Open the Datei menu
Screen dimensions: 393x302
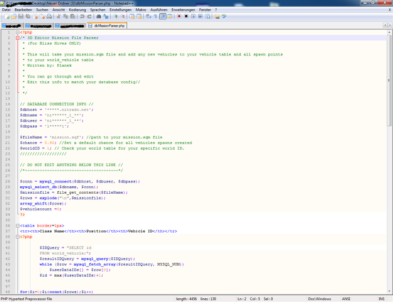coord(6,10)
